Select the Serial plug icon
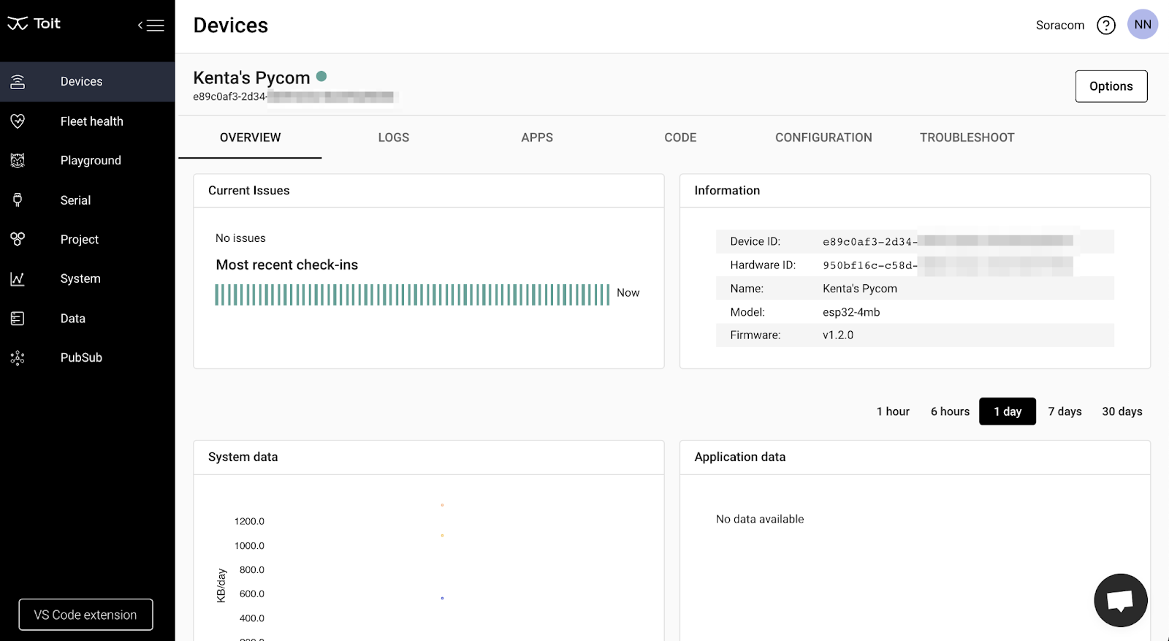The width and height of the screenshot is (1169, 641). [18, 200]
